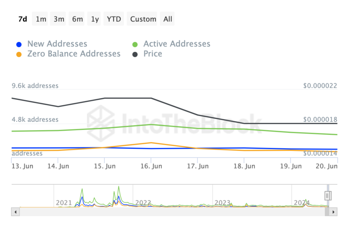349x233 pixels.
Task: Switch to the 1y range
Action: pos(95,19)
